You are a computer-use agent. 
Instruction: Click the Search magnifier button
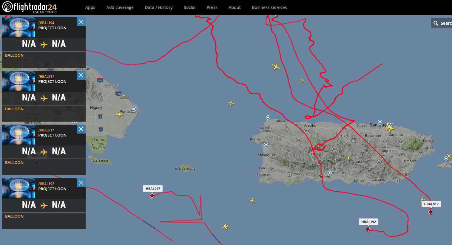[x=436, y=23]
